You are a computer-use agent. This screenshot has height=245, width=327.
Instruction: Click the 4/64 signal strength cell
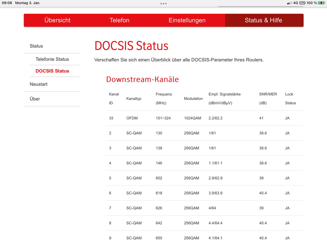coord(212,208)
